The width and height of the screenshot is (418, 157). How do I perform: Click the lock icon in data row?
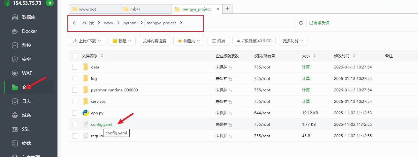pos(230,68)
